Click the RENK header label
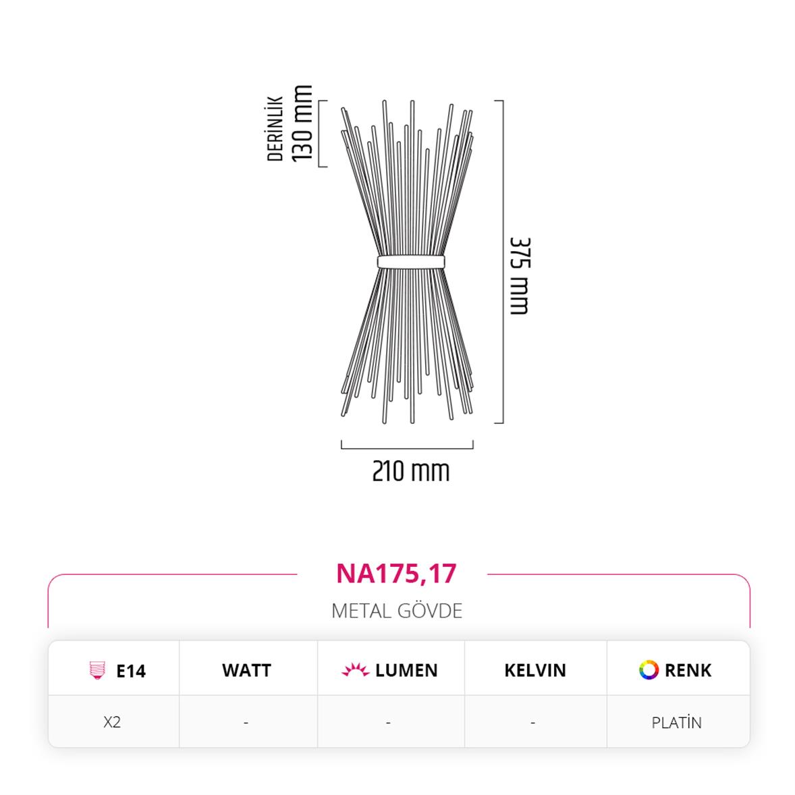Image resolution: width=795 pixels, height=795 pixels. point(688,670)
